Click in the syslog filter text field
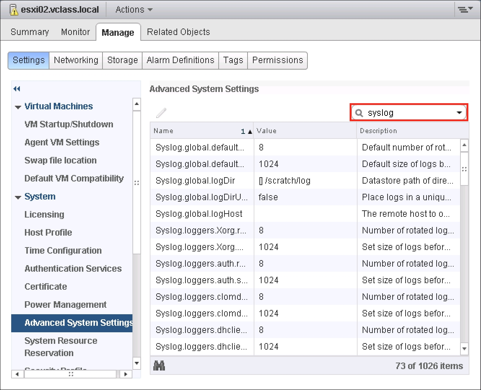Viewport: 481px width, 390px height. [408, 113]
